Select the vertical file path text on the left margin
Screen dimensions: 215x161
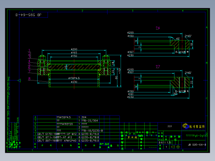[x=8, y=108]
